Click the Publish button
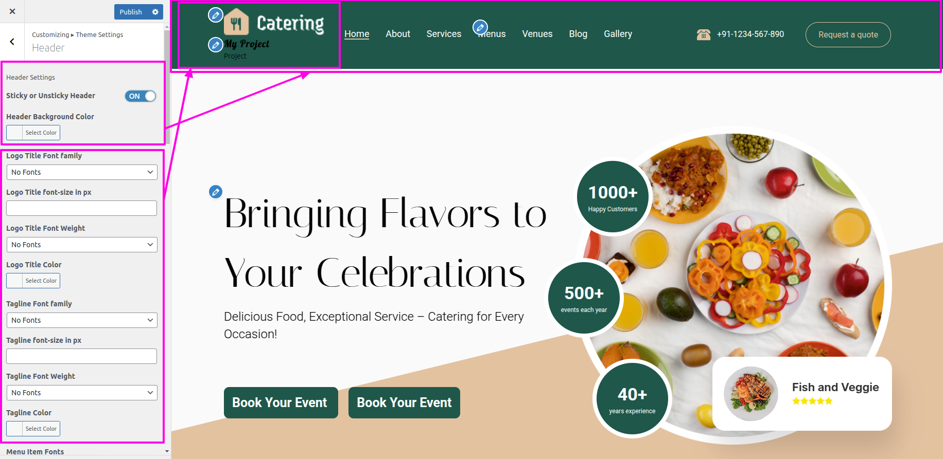The image size is (943, 459). pyautogui.click(x=131, y=12)
